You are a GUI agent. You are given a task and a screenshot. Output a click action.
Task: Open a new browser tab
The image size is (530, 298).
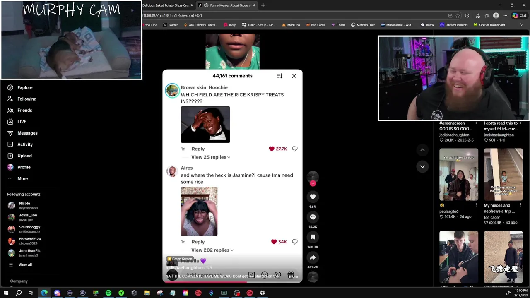click(x=263, y=5)
